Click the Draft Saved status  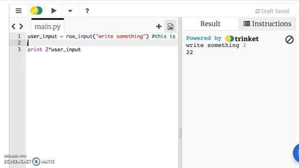tap(272, 11)
